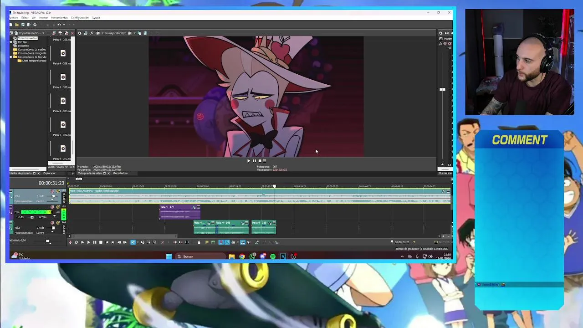Image resolution: width=583 pixels, height=328 pixels.
Task: Save snapshot to file icon
Action: pos(145,33)
